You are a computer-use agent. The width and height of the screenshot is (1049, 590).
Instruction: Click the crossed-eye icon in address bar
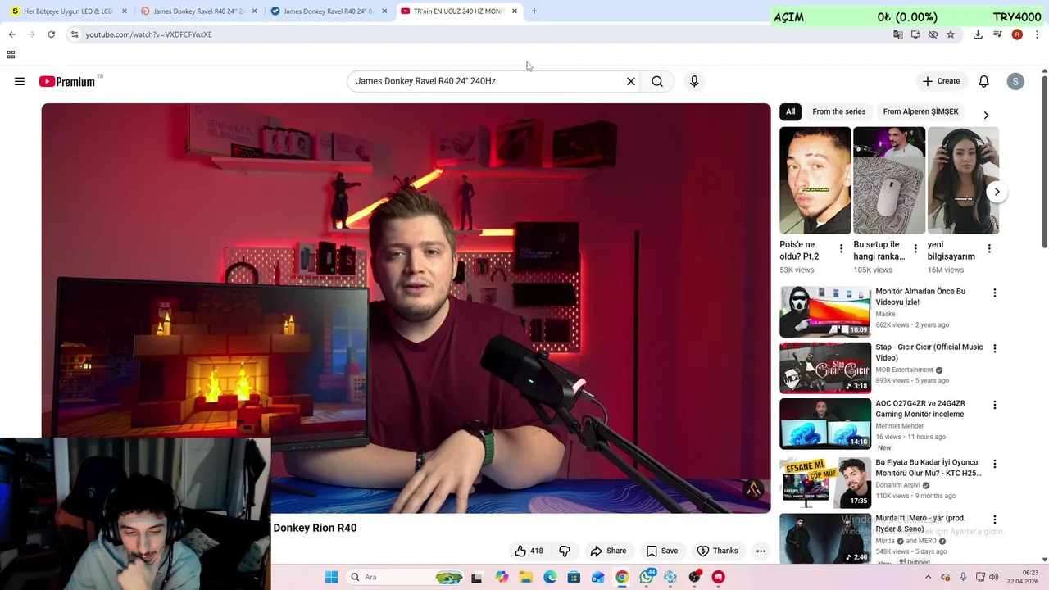point(933,34)
